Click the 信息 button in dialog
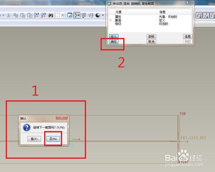This screenshot has width=215, height=172. [188, 36]
